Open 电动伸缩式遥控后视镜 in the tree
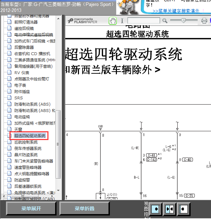The width and height of the screenshot is (211, 219). [34, 35]
